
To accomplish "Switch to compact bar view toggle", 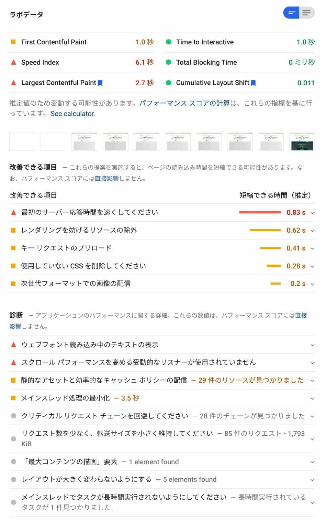I will coord(291,13).
